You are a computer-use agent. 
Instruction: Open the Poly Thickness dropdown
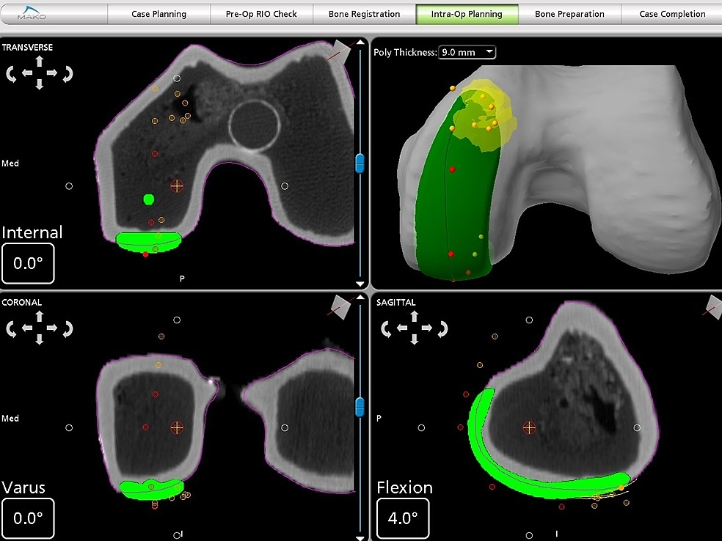467,52
